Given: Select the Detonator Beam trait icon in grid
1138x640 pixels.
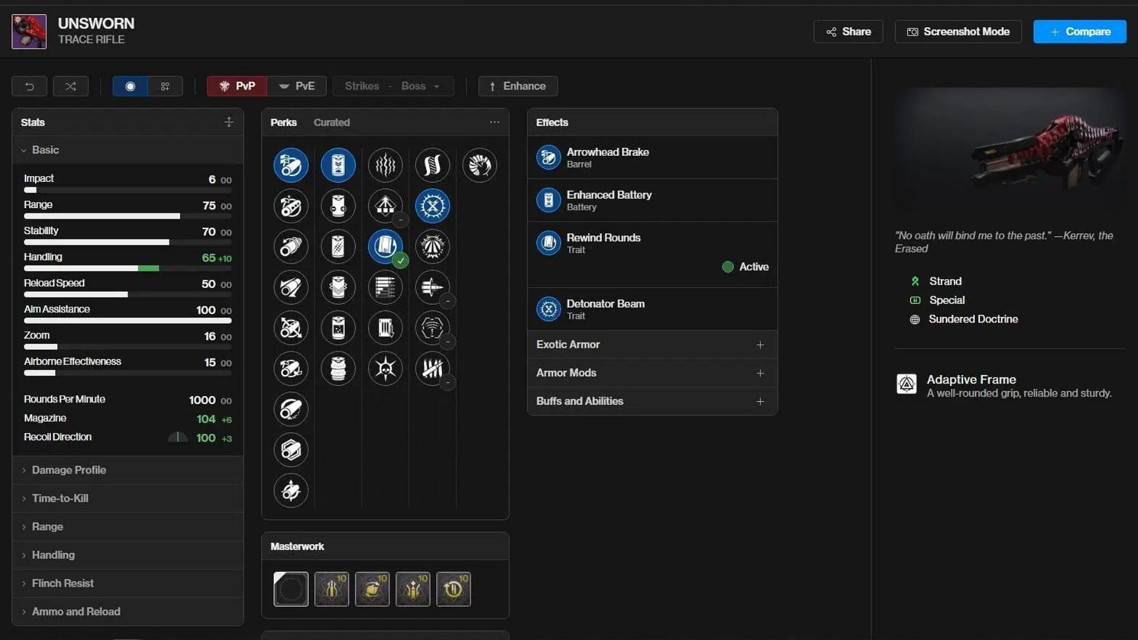Looking at the screenshot, I should 432,206.
